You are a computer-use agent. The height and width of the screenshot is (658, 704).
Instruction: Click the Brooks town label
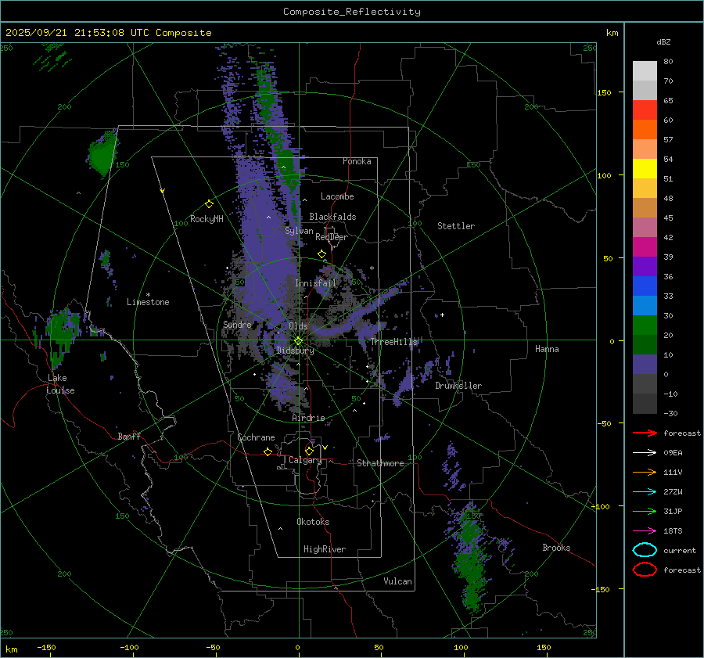click(x=556, y=548)
